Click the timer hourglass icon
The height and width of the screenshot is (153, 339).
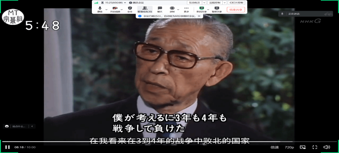coord(102,3)
